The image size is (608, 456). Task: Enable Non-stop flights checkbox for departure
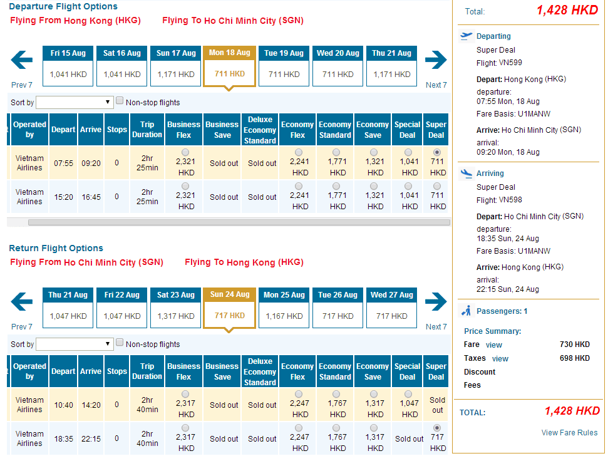point(120,101)
